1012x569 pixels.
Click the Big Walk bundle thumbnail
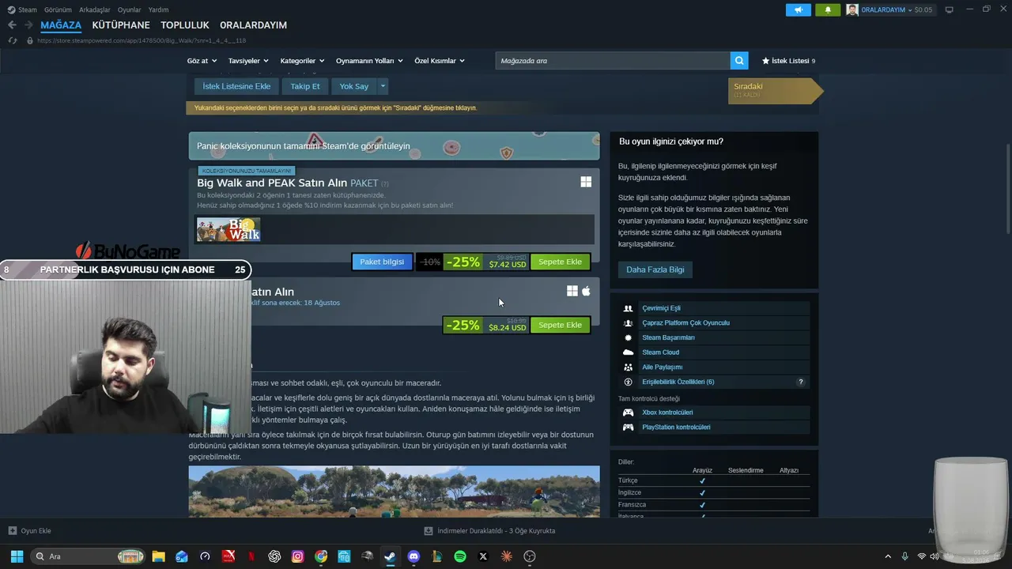(228, 229)
